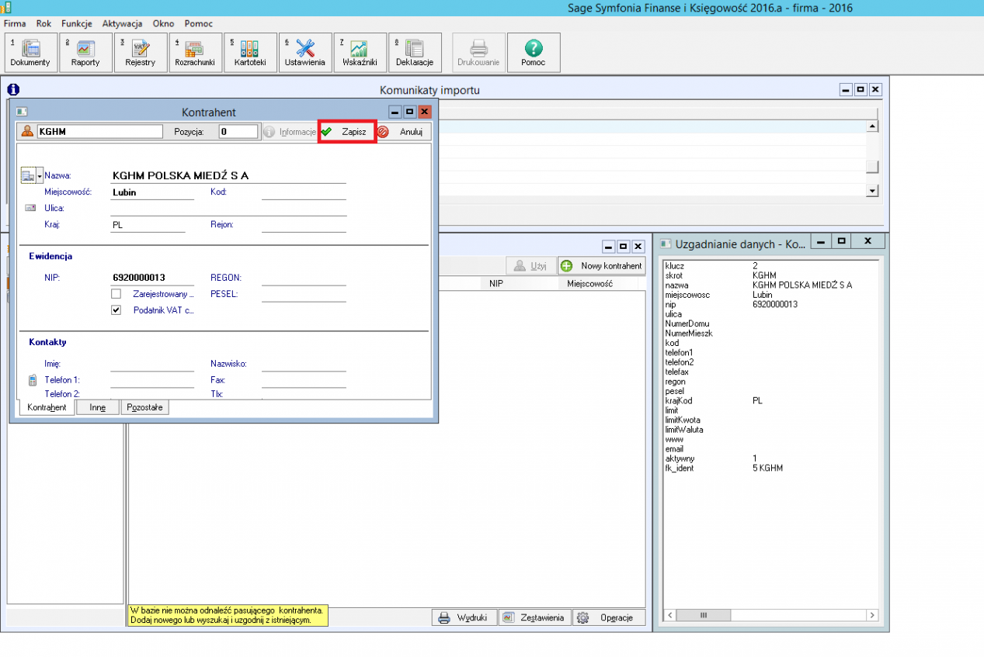Click the Pozycja input field
This screenshot has height=657, width=984.
[238, 132]
